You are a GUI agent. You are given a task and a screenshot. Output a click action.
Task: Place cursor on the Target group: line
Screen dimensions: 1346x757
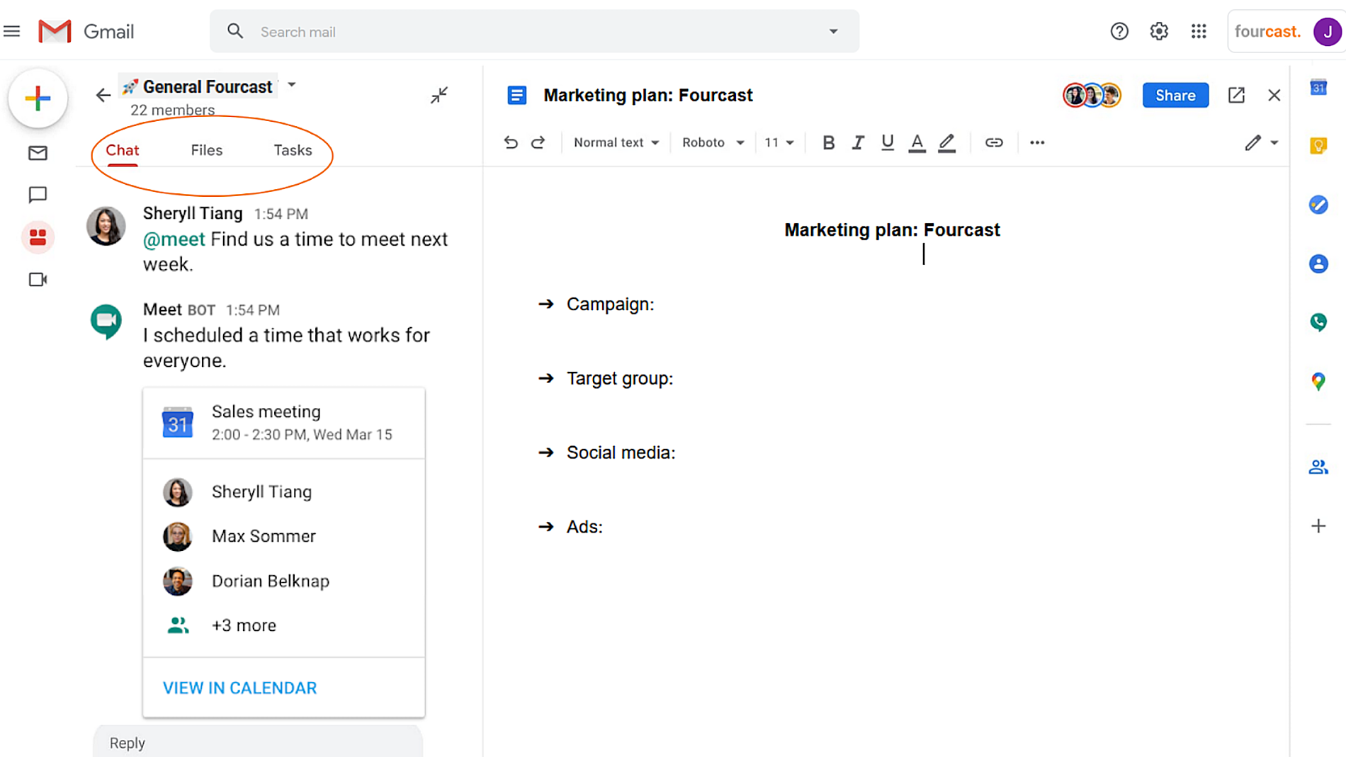coord(620,378)
